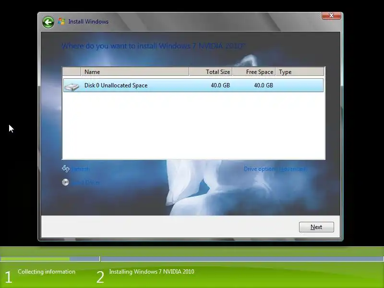Viewport: 384px width, 288px height.
Task: Click the Refresh arrows icon
Action: click(66, 169)
